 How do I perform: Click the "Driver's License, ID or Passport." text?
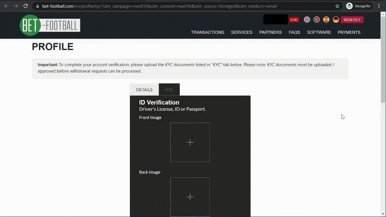(172, 109)
